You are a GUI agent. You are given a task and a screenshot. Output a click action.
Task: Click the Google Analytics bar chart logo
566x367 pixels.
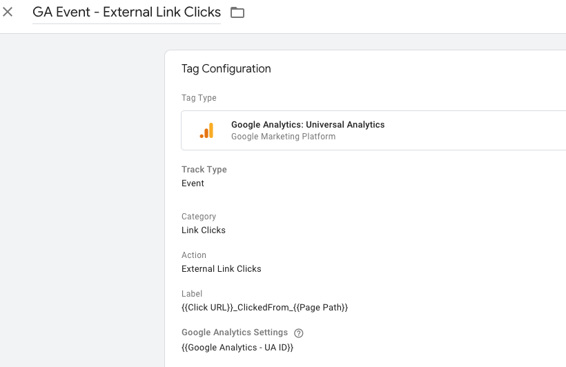[x=206, y=130]
